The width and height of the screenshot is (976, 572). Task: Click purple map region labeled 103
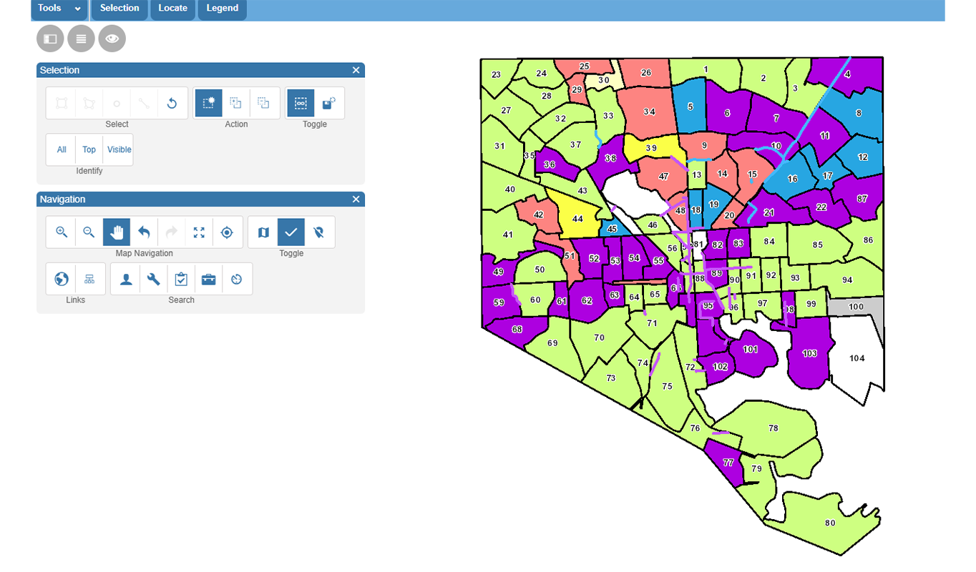click(x=809, y=353)
